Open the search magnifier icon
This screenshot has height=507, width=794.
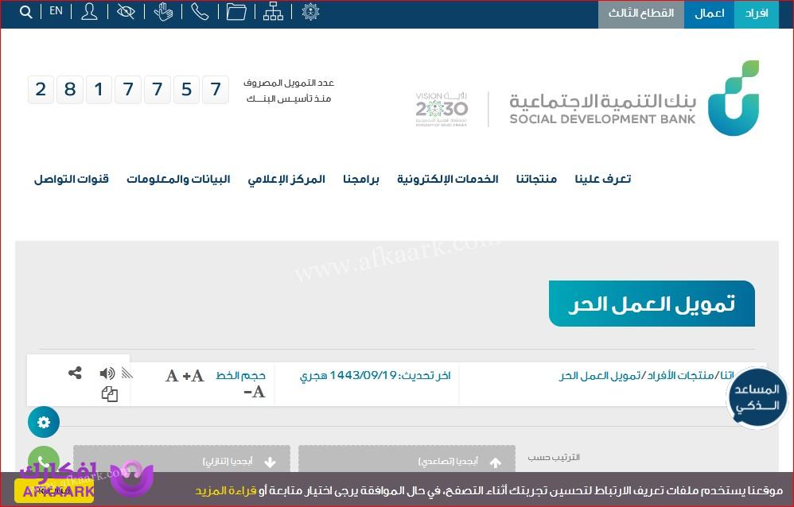point(26,12)
